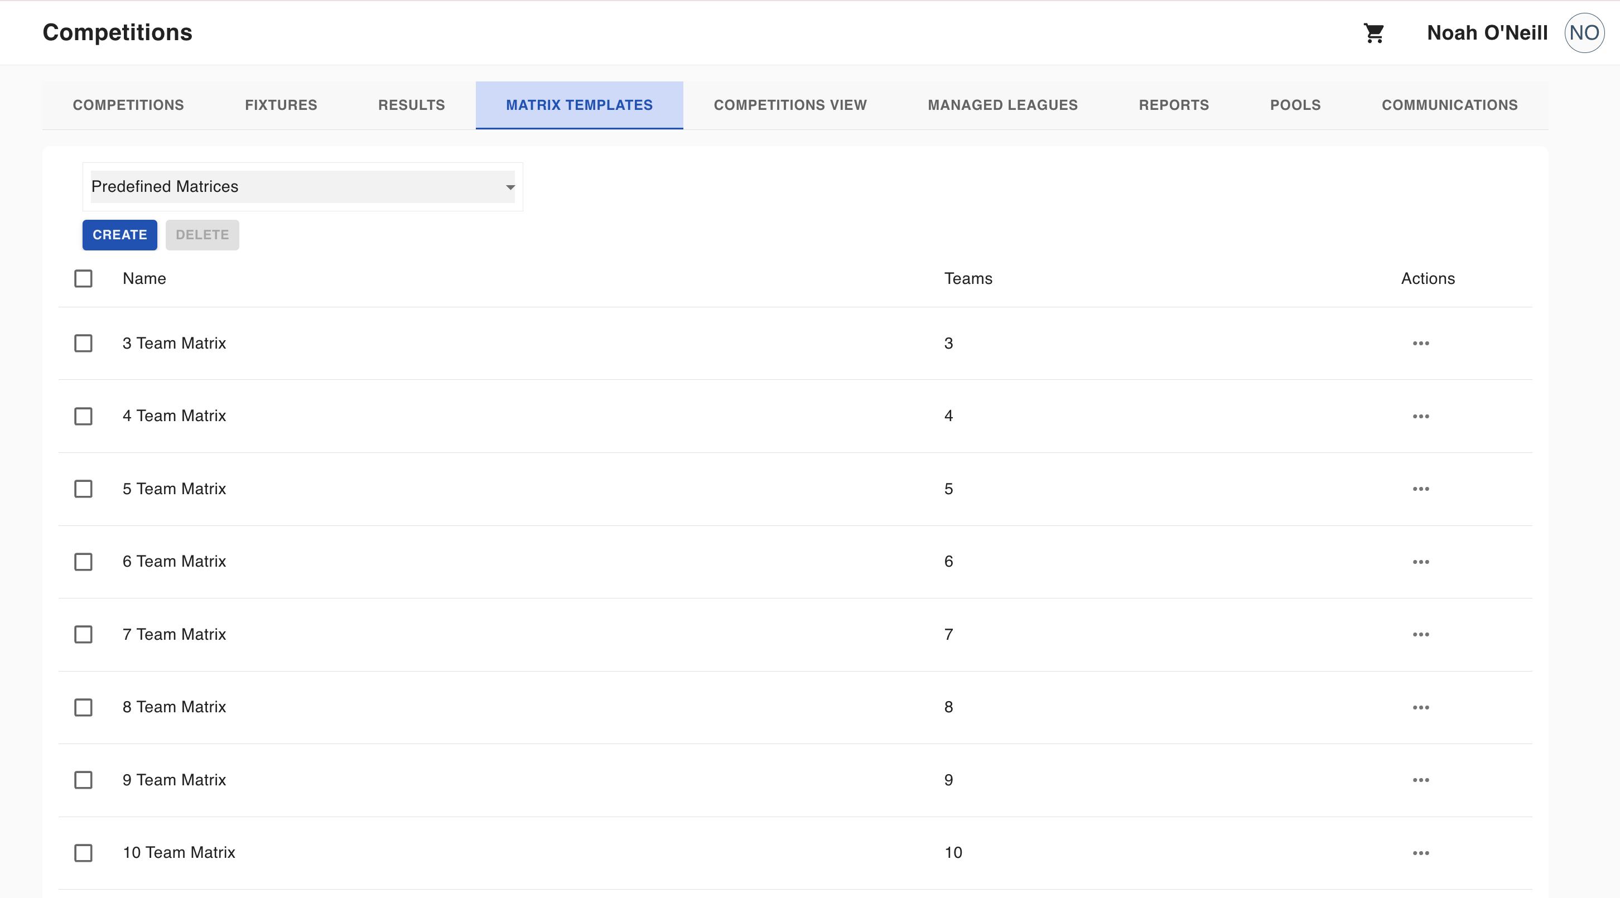1620x898 pixels.
Task: Check the 7 Team Matrix checkbox
Action: point(83,635)
